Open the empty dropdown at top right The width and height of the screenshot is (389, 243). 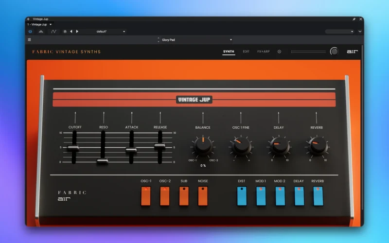(x=339, y=32)
